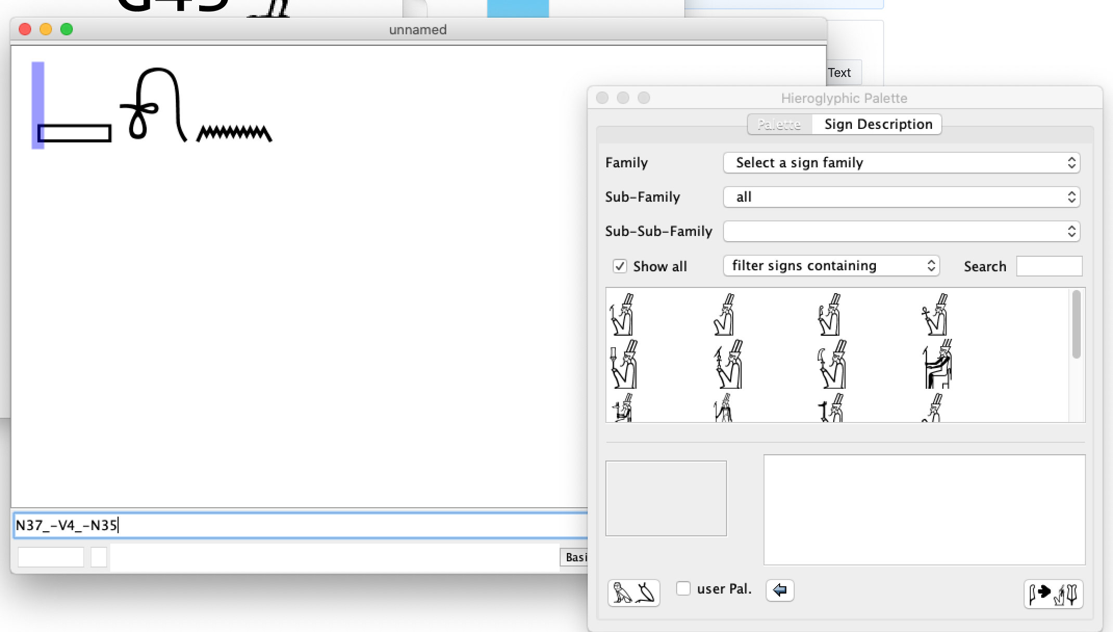Pick the enthroned god on a chair glyph
Screen dimensions: 1113x632
point(938,365)
